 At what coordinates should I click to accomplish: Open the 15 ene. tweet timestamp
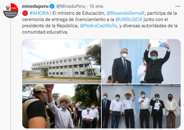pos(97,6)
